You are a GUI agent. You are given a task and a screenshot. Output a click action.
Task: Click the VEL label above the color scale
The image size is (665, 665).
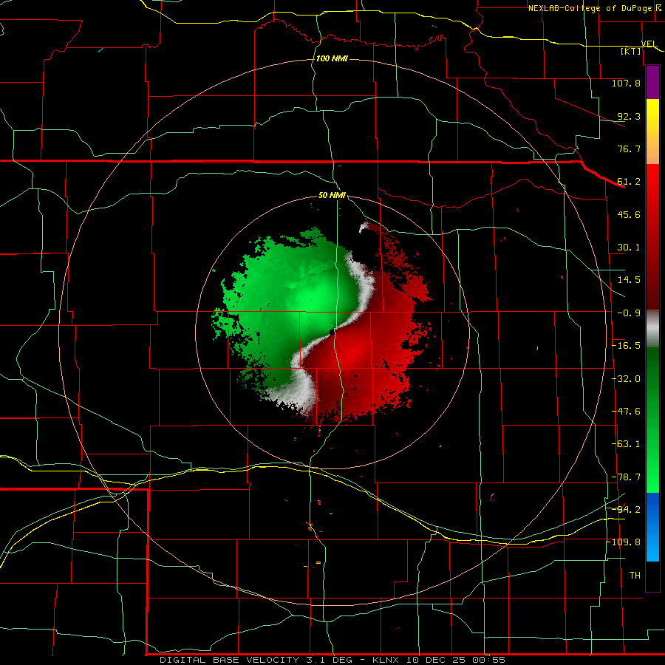click(x=649, y=44)
